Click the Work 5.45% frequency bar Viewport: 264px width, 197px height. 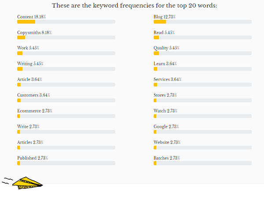point(66,53)
